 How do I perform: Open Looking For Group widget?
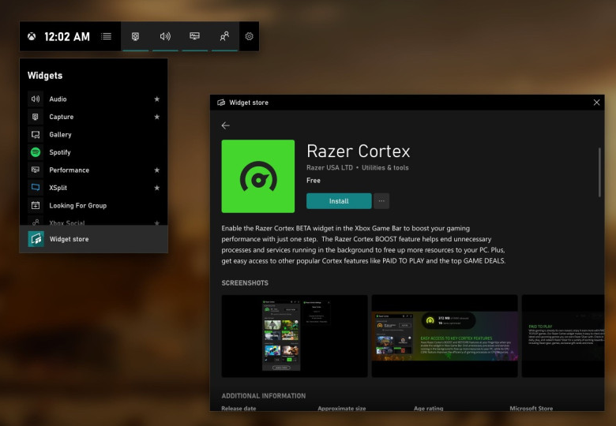click(93, 205)
